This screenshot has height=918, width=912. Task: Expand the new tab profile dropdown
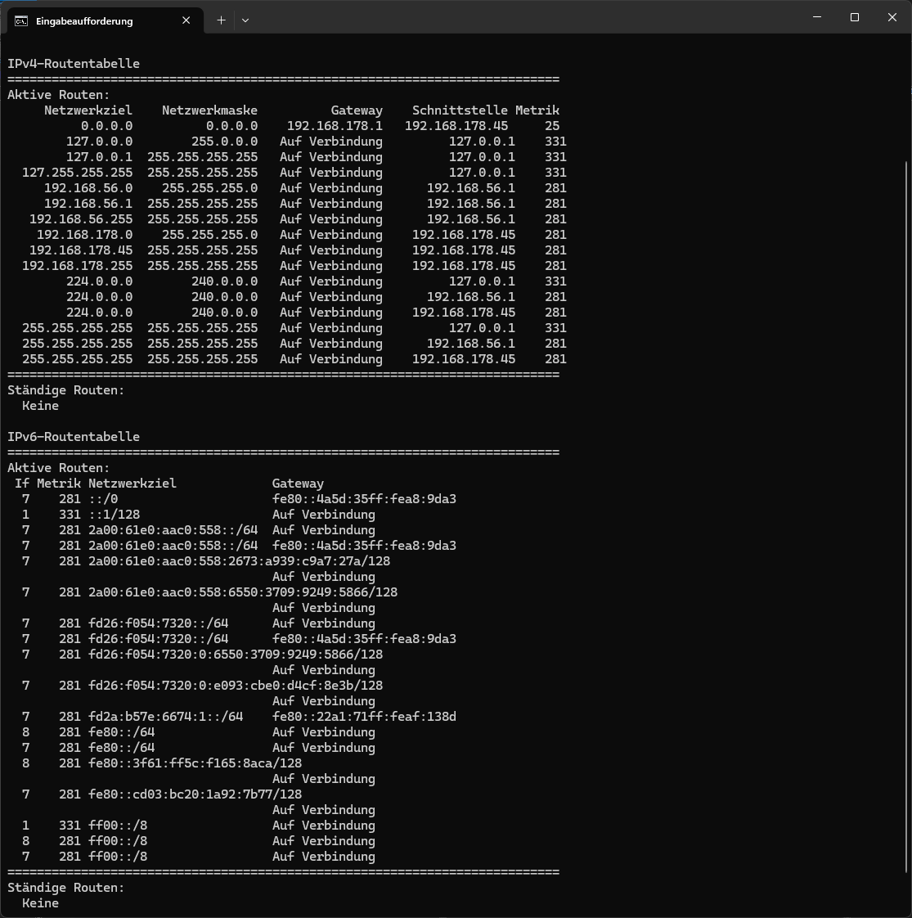pos(245,20)
